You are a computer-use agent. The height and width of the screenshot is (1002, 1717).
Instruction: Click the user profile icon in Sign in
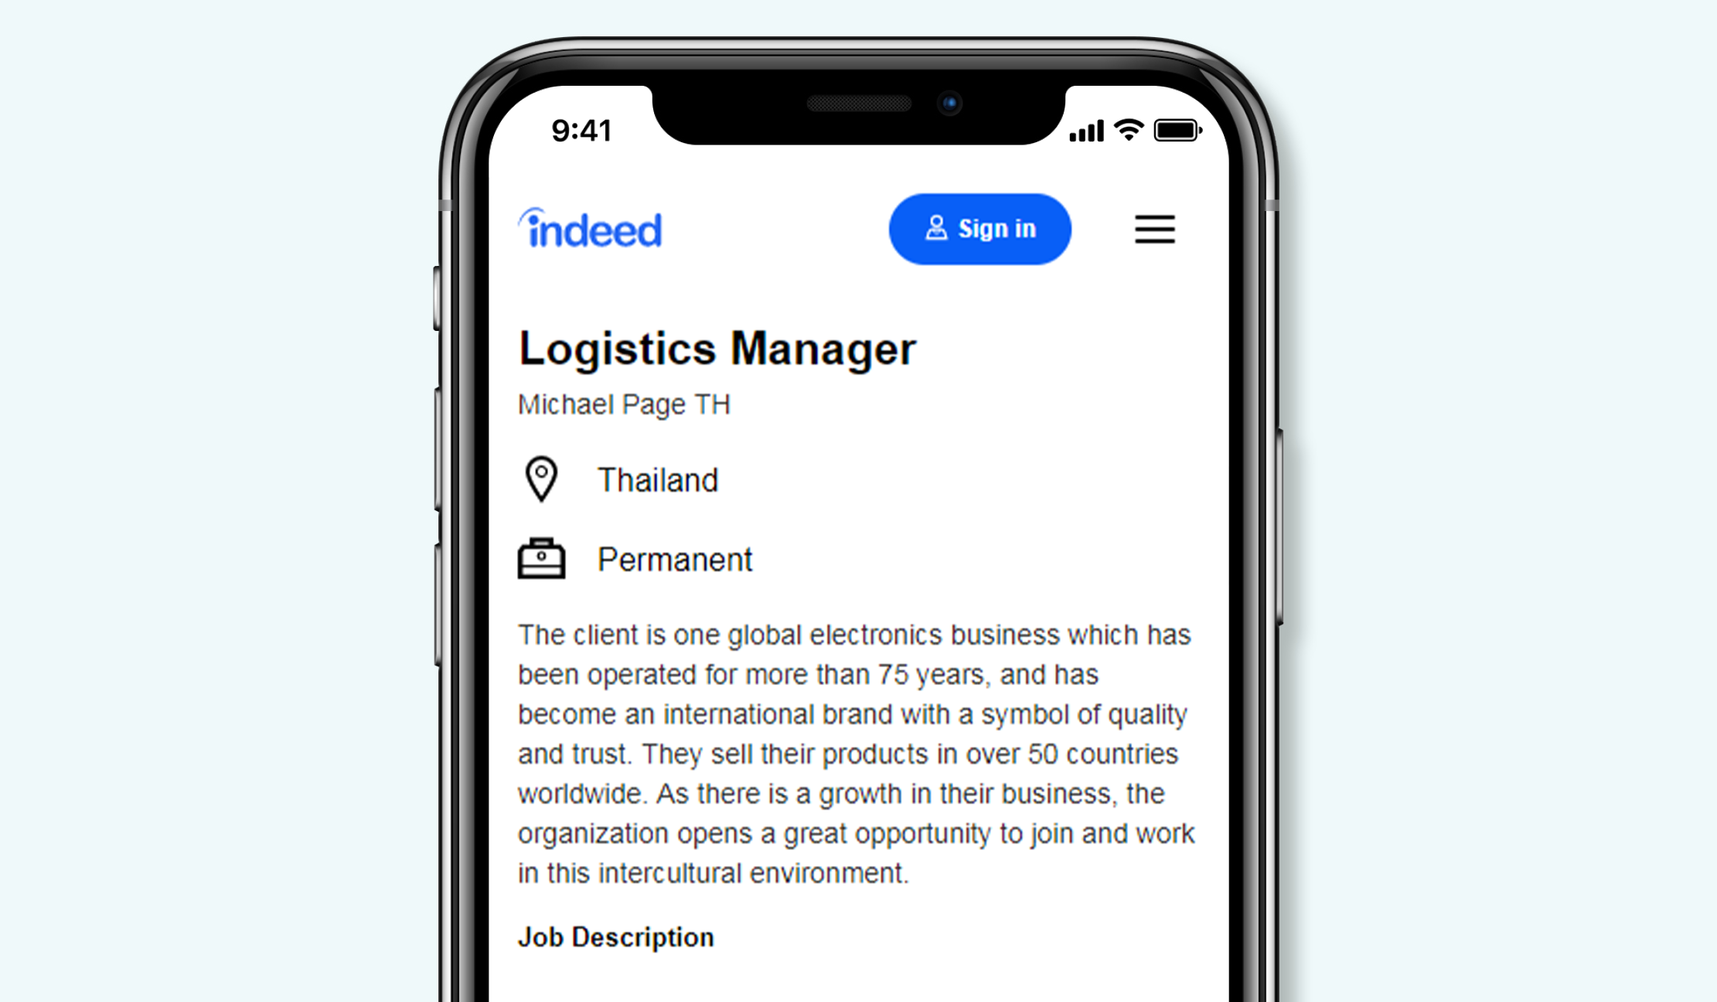click(x=937, y=228)
